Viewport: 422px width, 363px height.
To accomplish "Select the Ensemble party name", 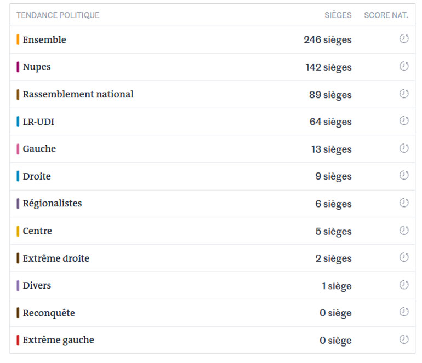I will (44, 39).
